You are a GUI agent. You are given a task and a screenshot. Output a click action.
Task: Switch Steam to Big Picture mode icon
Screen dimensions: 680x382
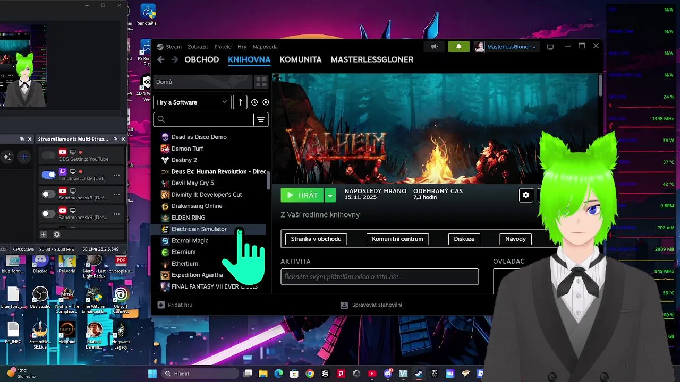coord(550,47)
